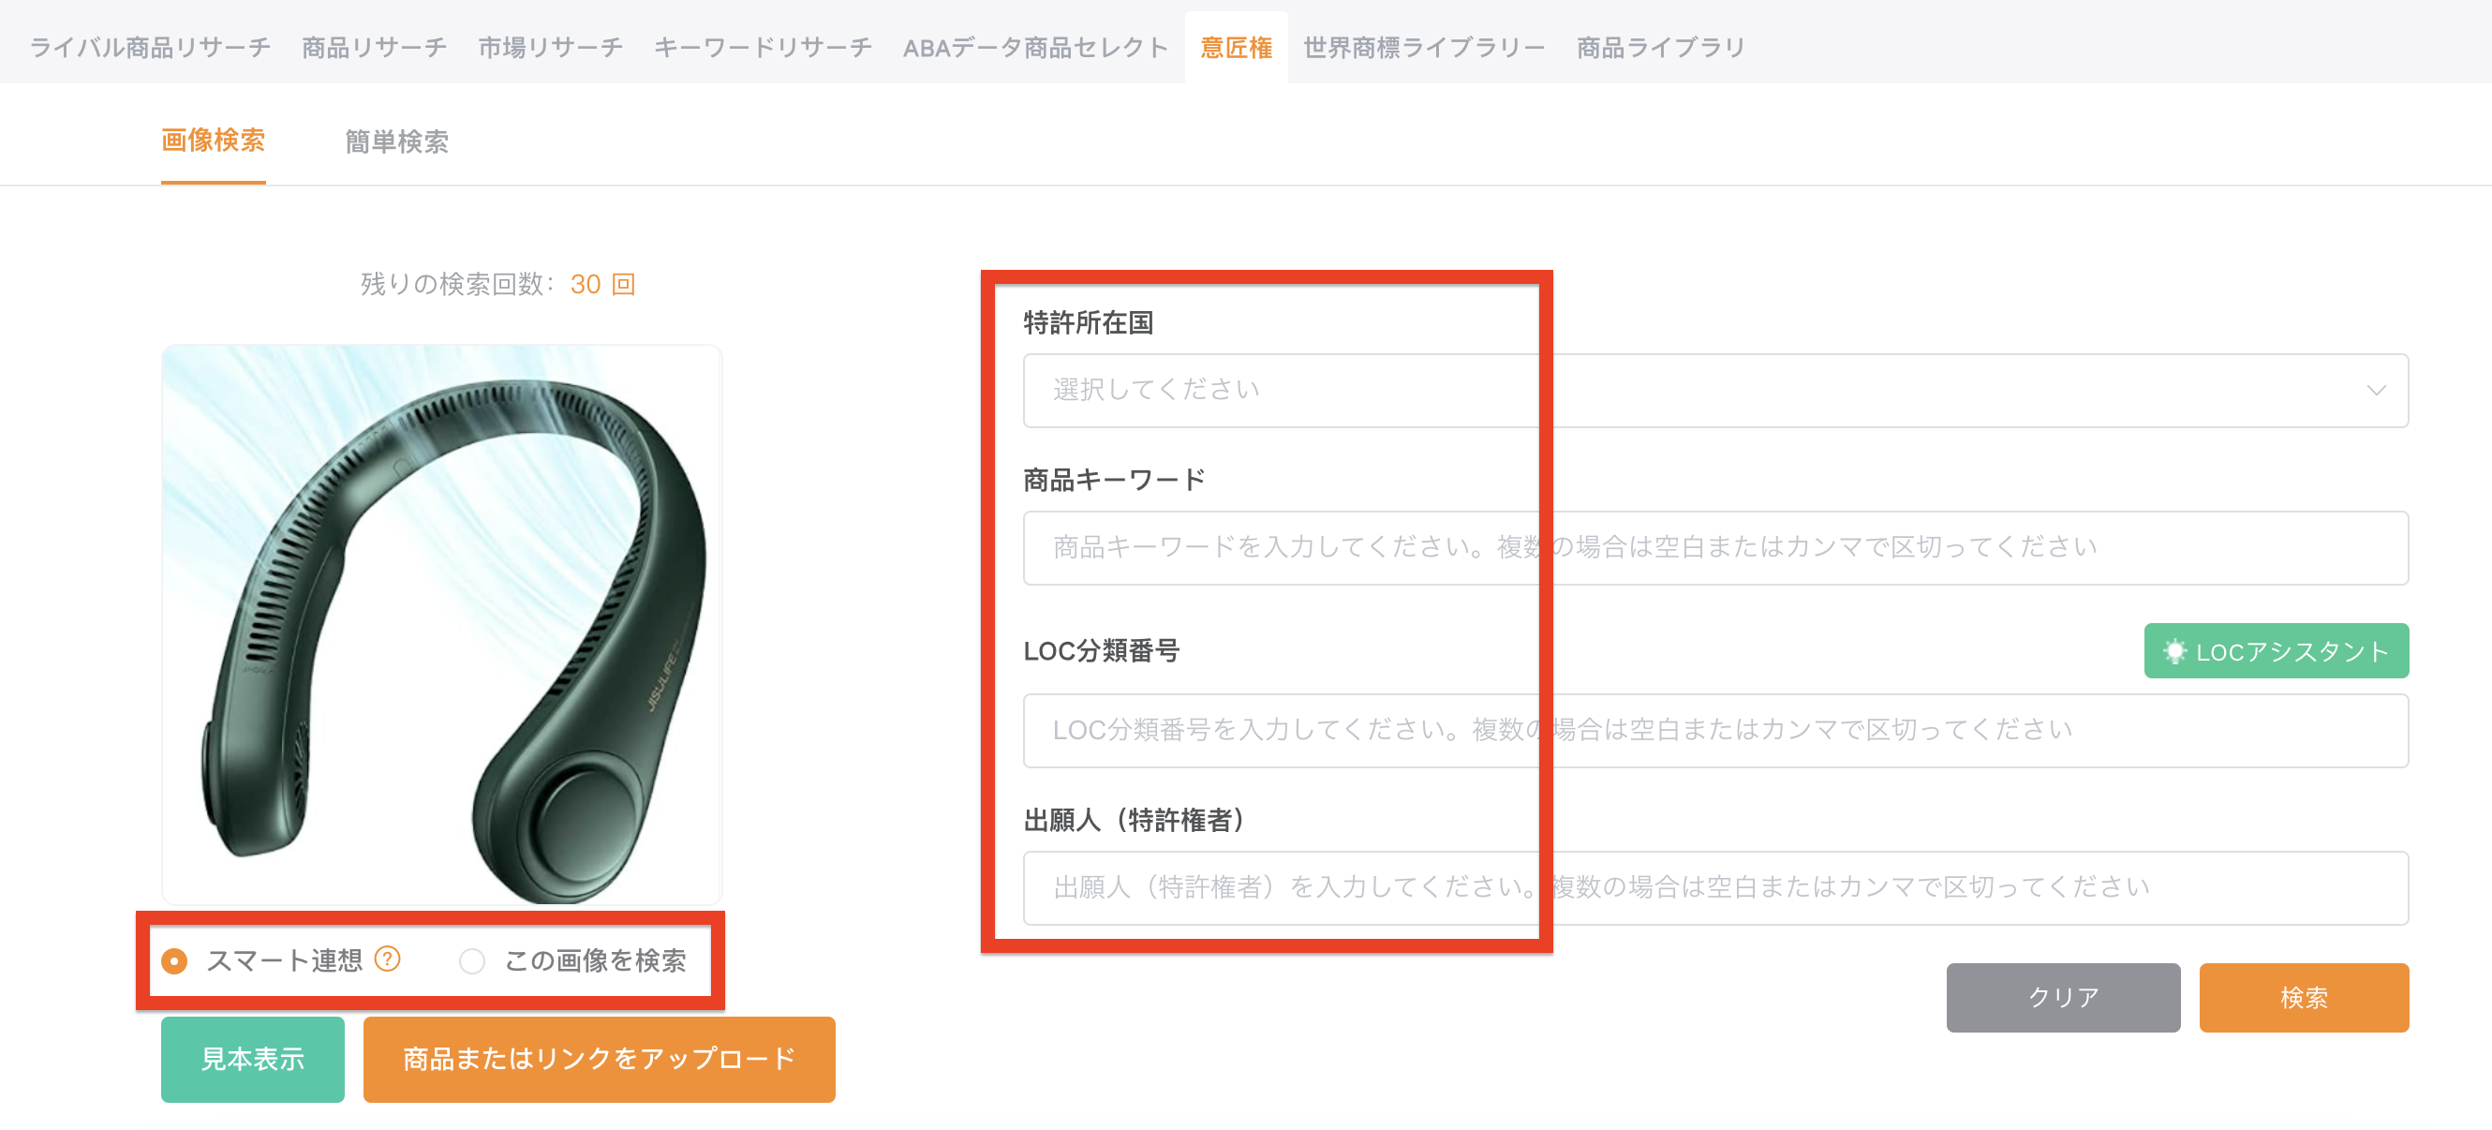Open the 市場リサーチ tab
Viewport: 2492px width, 1130px height.
pos(551,48)
